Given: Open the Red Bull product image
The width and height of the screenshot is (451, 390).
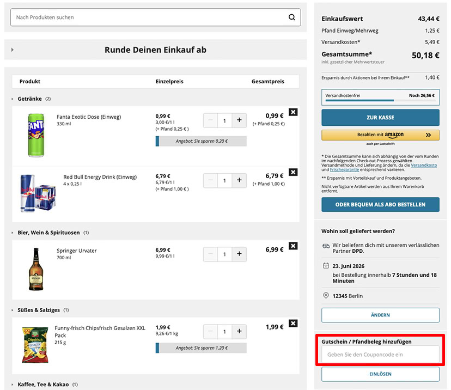Looking at the screenshot, I should coord(38,193).
